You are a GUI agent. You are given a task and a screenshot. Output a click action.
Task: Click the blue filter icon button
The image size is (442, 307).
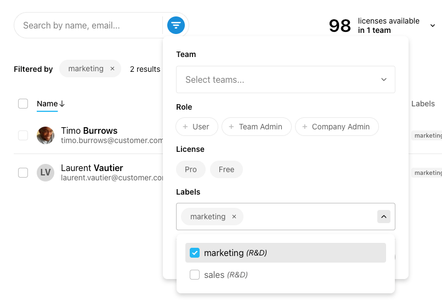(x=175, y=25)
